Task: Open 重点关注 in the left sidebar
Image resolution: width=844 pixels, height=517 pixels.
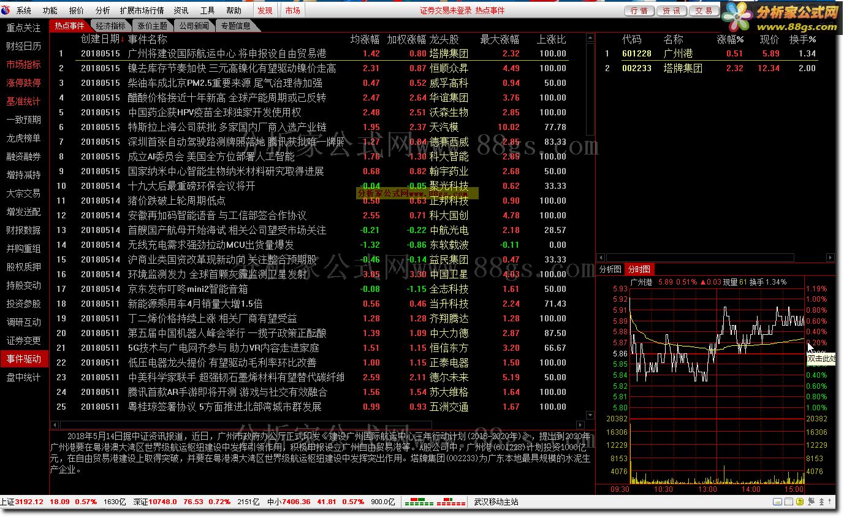Action: coord(24,28)
